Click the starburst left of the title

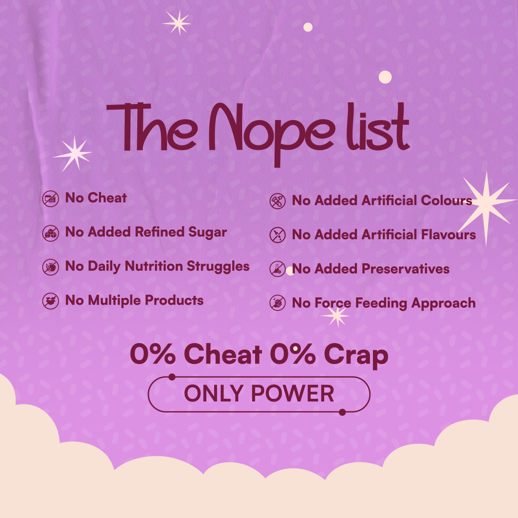(73, 154)
